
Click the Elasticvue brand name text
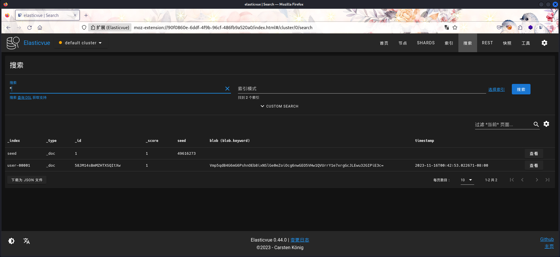click(x=37, y=43)
